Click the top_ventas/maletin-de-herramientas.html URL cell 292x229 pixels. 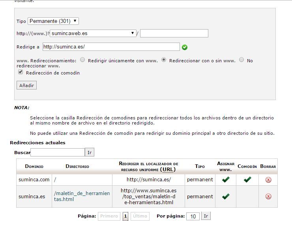(149, 196)
